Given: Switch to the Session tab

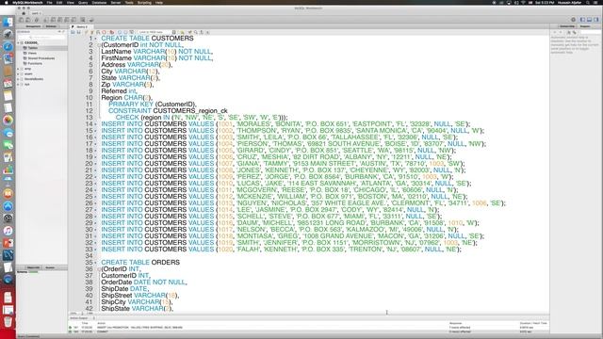Looking at the screenshot, I should coord(50,267).
